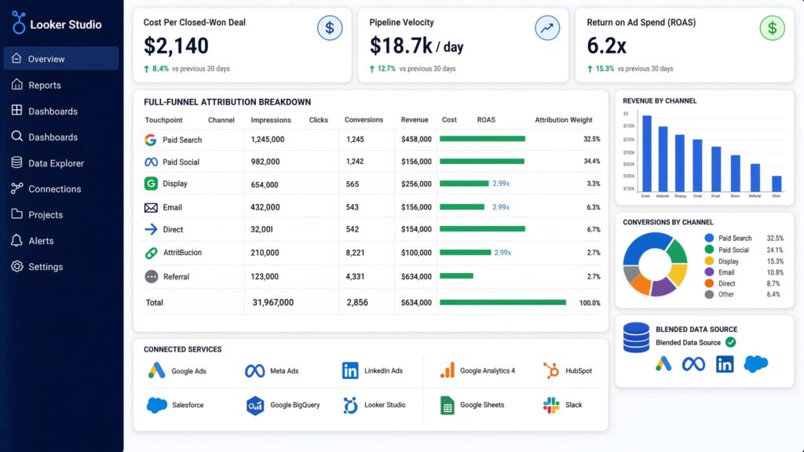804x452 pixels.
Task: Select the Google BigQuery service
Action: pyautogui.click(x=283, y=405)
